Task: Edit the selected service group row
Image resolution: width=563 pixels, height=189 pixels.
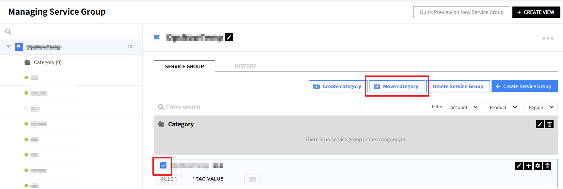Action: click(519, 166)
